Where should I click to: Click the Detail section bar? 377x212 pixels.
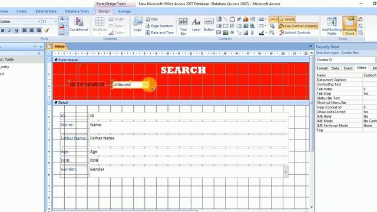pos(181,102)
